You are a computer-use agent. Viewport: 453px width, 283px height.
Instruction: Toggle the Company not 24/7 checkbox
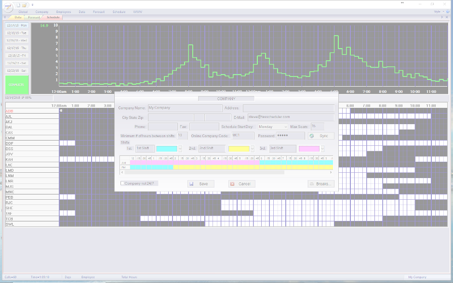(122, 183)
